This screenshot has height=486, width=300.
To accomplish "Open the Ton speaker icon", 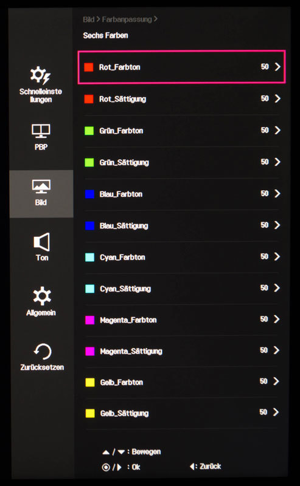I will (41, 242).
